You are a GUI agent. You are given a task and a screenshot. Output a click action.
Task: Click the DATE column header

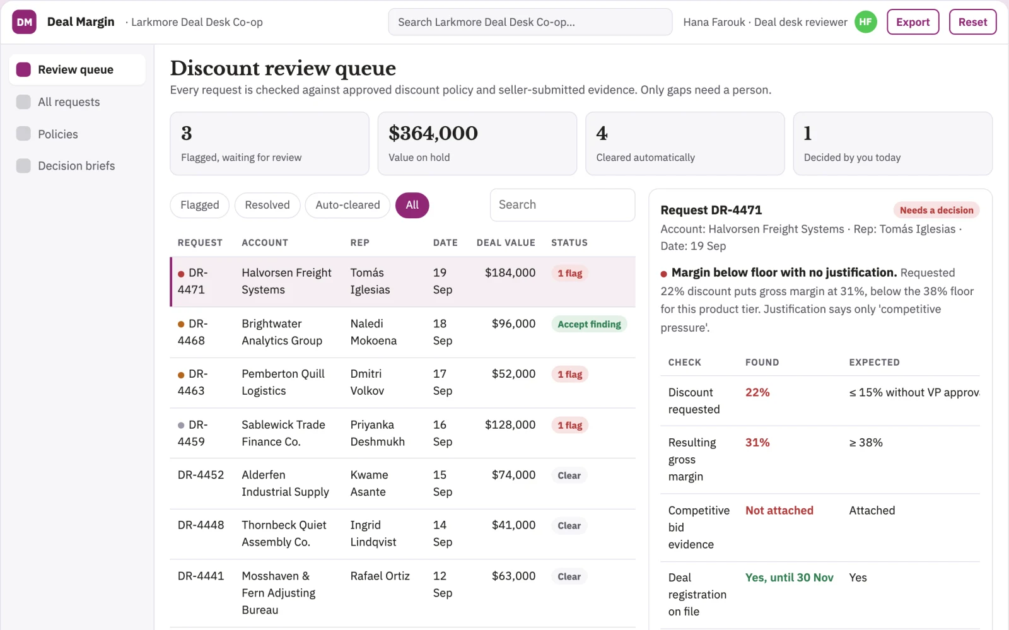point(445,243)
